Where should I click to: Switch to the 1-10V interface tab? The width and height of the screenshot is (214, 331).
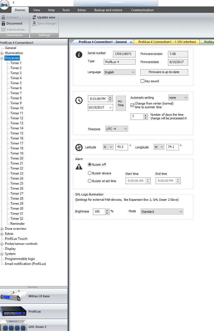[167, 42]
